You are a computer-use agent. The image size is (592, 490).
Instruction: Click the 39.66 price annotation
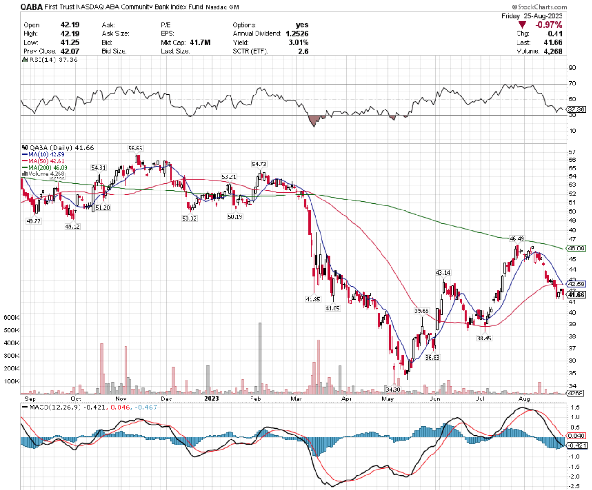click(421, 311)
